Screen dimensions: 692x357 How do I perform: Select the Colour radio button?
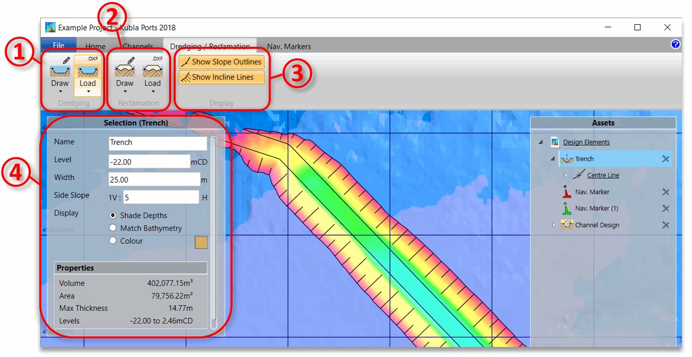(x=113, y=241)
